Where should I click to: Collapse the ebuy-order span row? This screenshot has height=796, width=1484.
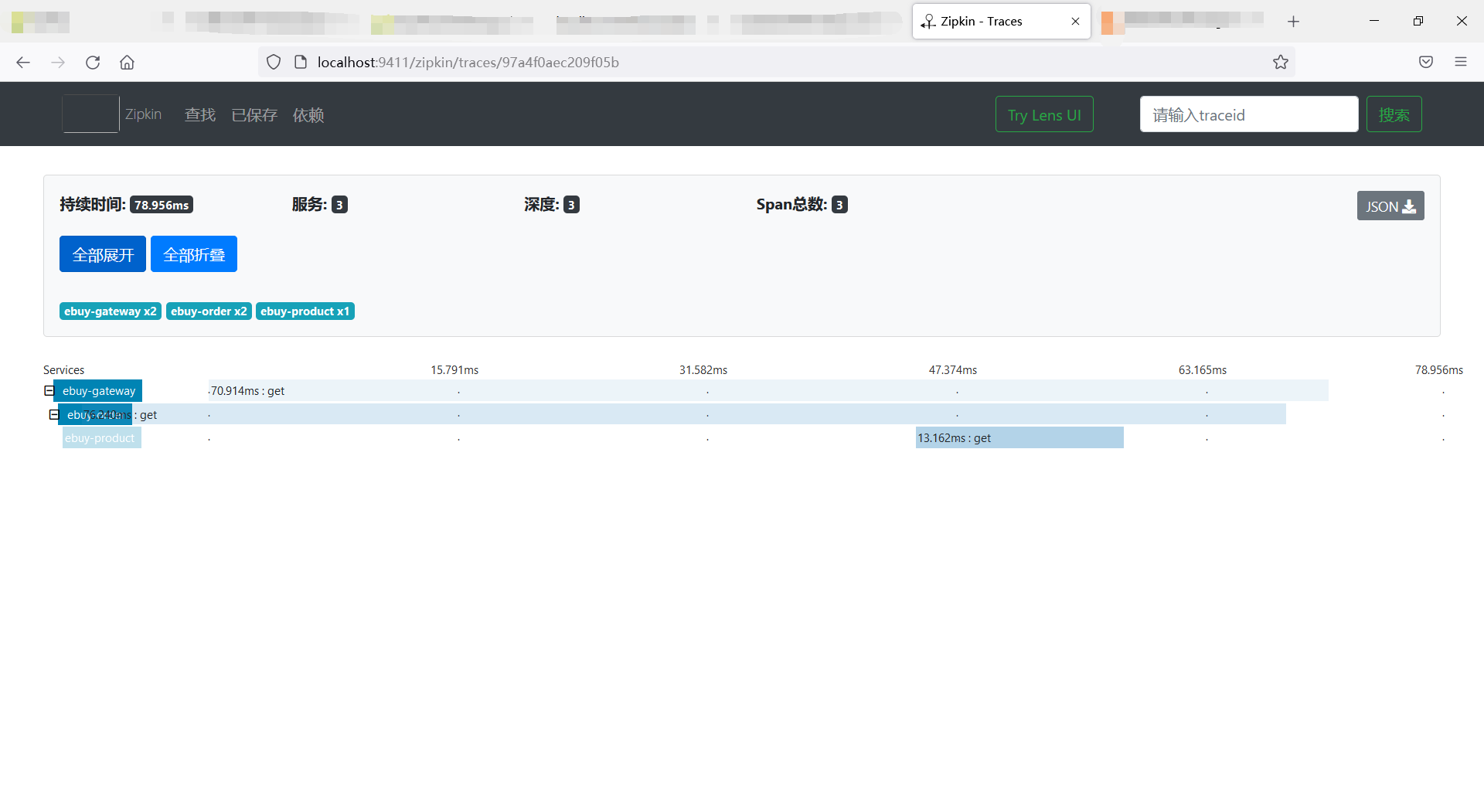[x=54, y=415]
